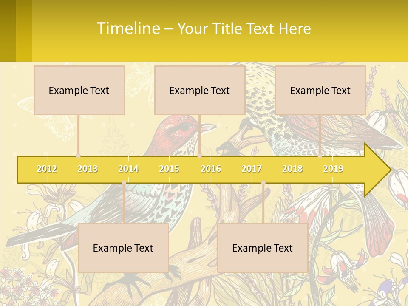The height and width of the screenshot is (306, 408).
Task: Click the 2014 year label
Action: coord(128,169)
